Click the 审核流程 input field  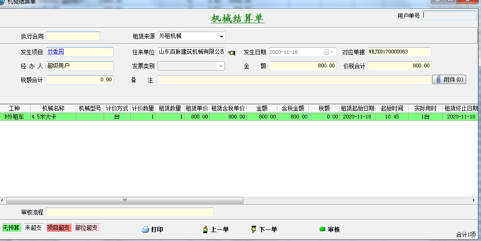tap(130, 212)
